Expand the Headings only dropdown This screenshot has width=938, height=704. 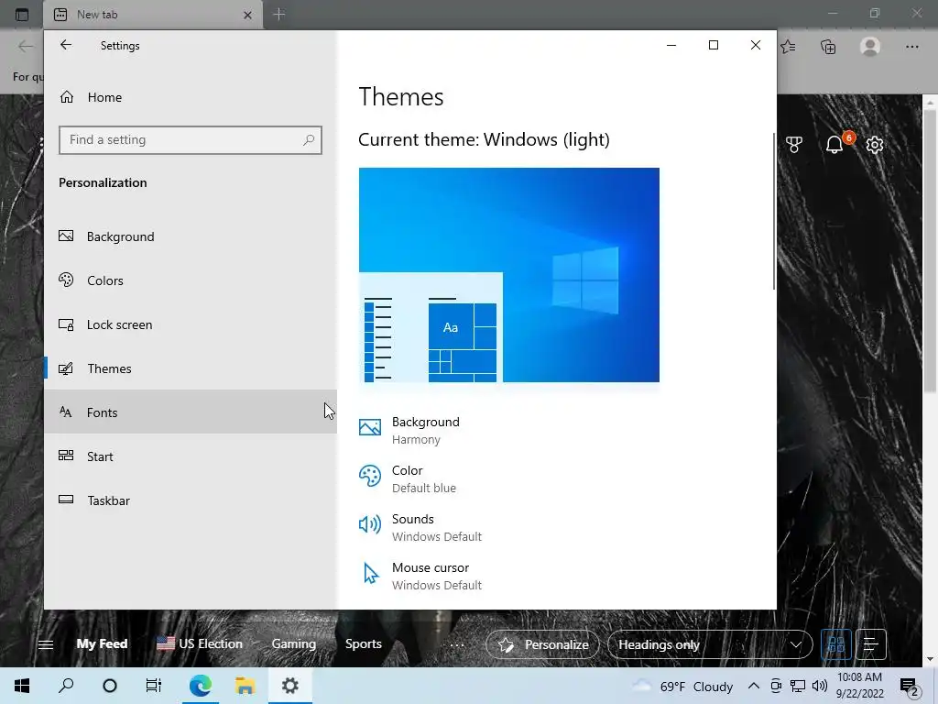coord(710,644)
